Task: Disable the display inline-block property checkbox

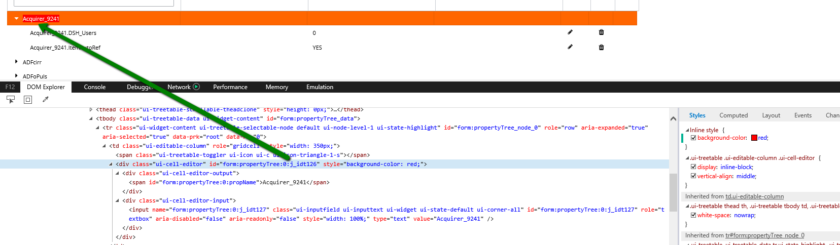Action: point(693,167)
